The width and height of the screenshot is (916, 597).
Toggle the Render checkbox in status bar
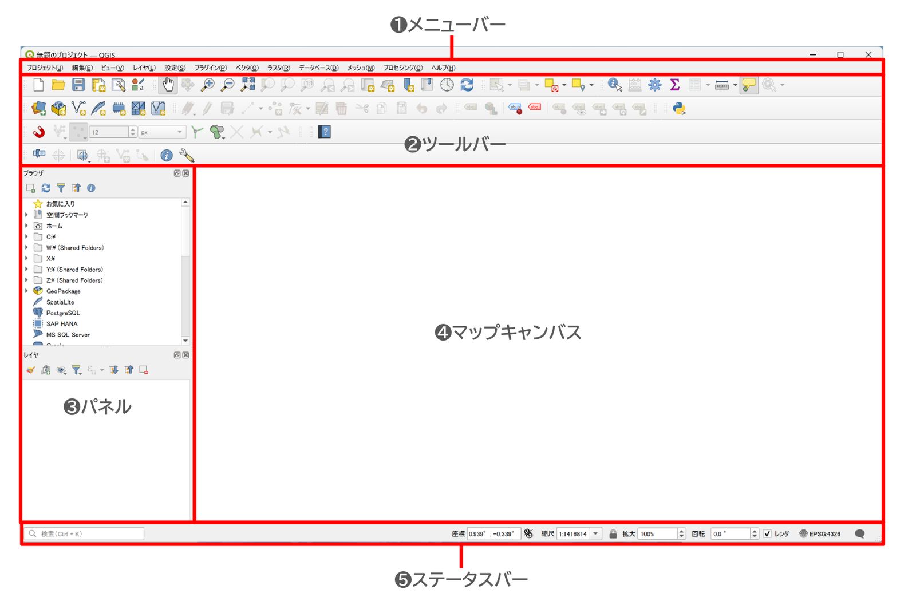click(x=767, y=534)
